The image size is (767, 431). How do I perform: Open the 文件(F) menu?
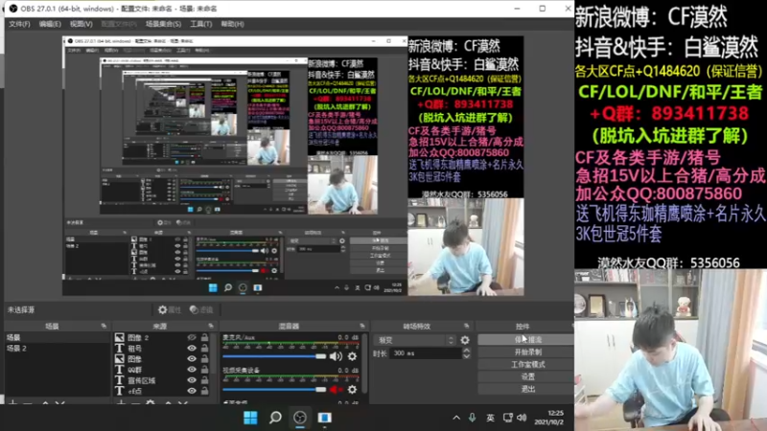pyautogui.click(x=19, y=24)
